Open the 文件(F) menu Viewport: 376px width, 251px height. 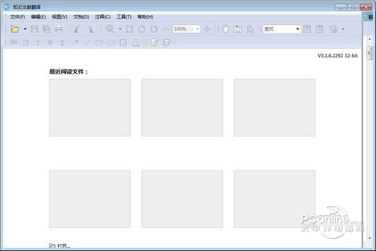(x=18, y=17)
